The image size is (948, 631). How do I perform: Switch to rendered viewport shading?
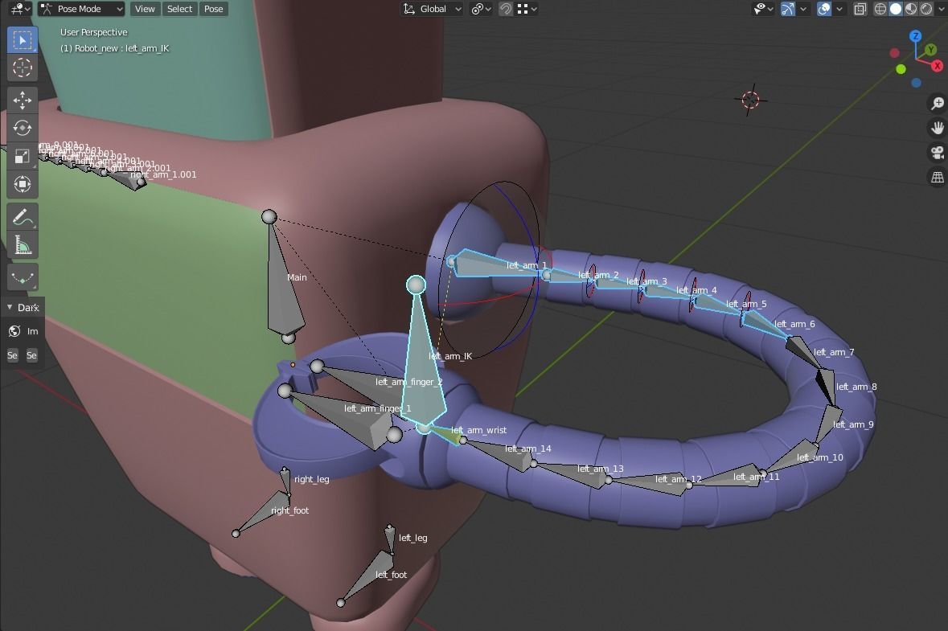(x=926, y=9)
